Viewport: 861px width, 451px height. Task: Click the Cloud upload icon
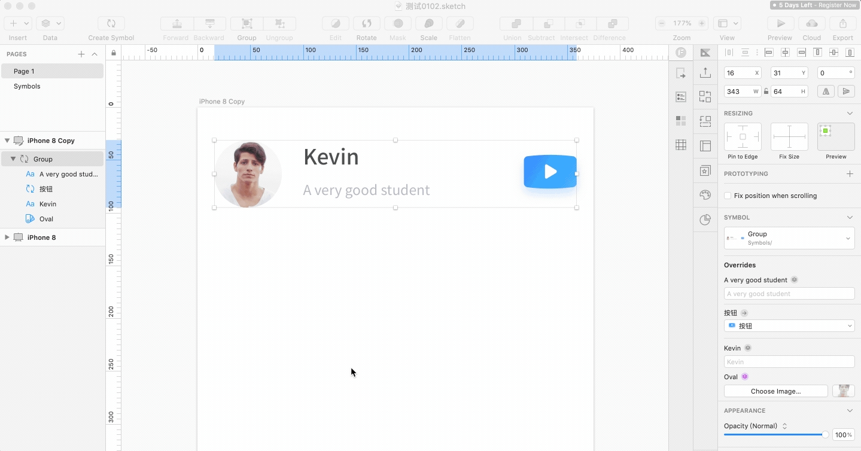point(812,23)
